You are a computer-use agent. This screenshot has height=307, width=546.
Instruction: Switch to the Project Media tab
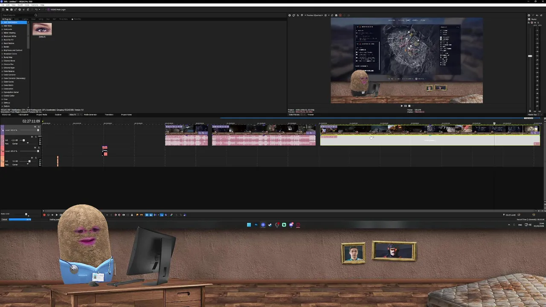[42, 115]
